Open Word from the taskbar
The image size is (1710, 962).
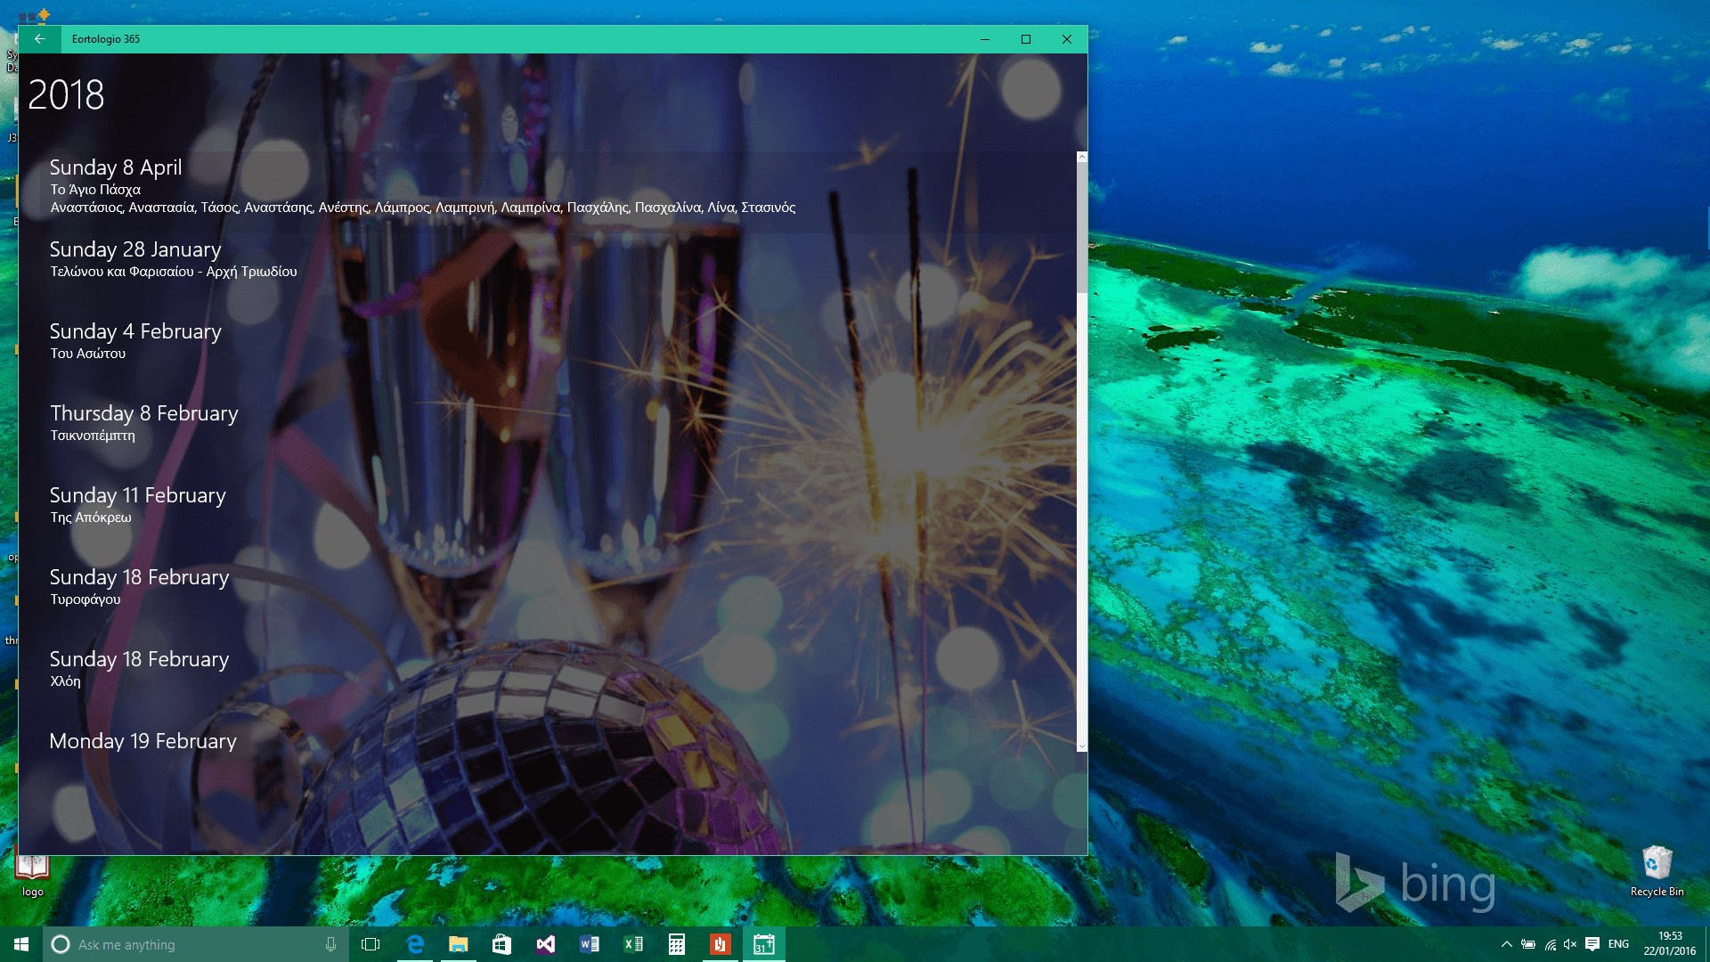pyautogui.click(x=589, y=944)
